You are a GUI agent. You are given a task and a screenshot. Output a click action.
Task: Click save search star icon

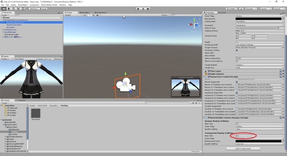tap(199, 103)
